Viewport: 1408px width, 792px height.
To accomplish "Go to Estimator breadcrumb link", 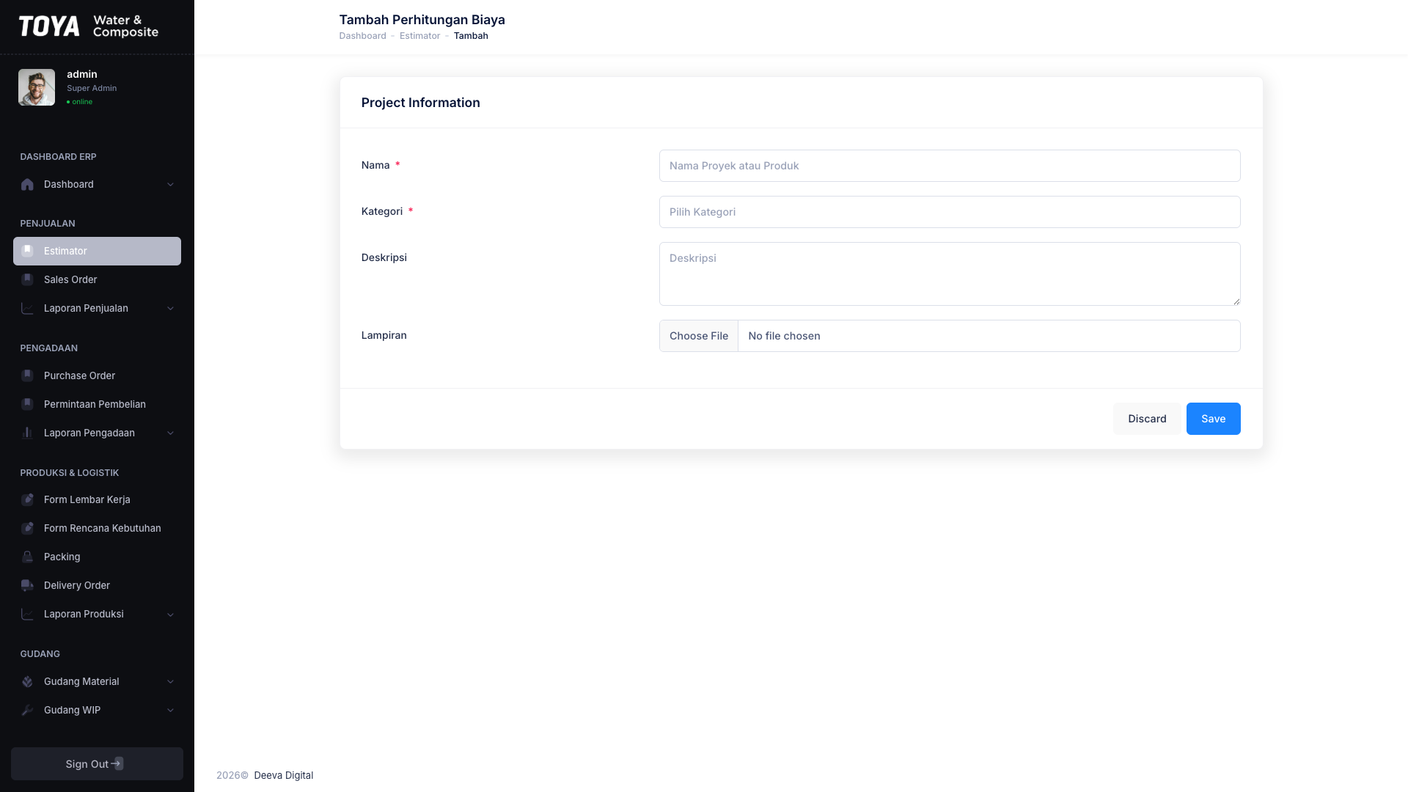I will pos(419,36).
